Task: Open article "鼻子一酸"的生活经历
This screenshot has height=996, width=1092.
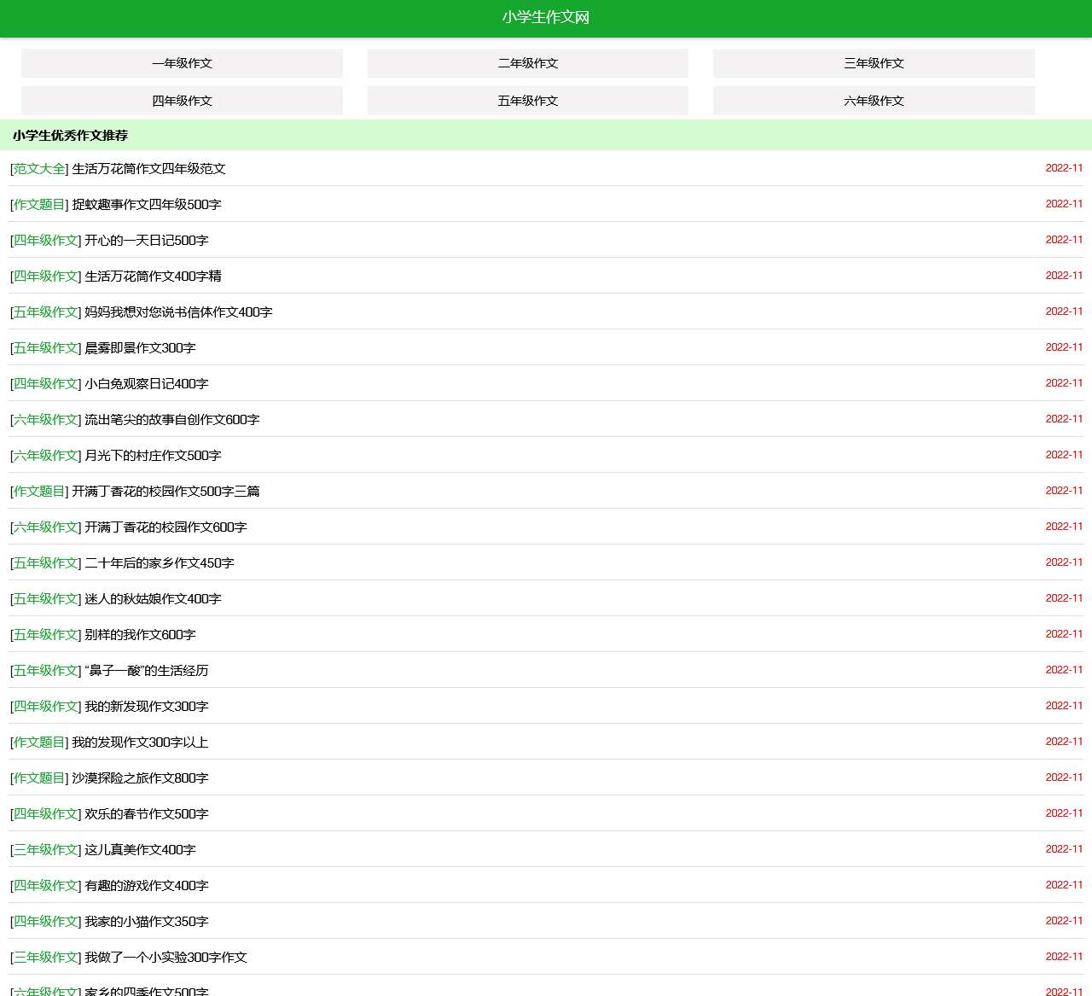Action: pos(147,671)
